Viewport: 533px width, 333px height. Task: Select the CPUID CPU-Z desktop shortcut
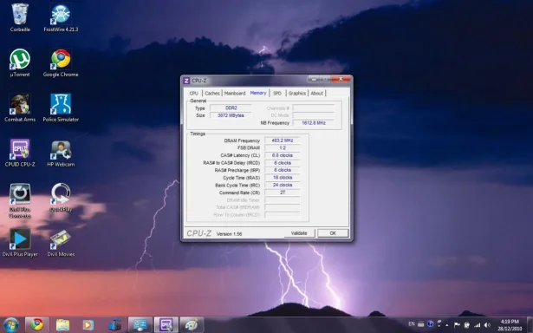point(20,153)
